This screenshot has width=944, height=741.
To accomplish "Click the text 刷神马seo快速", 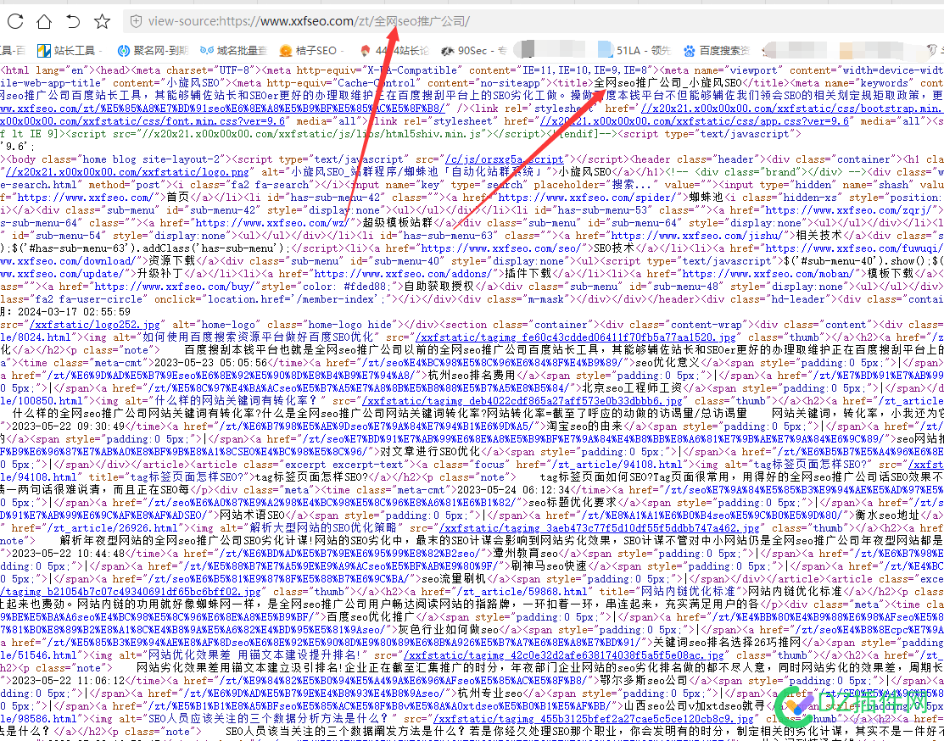I will click(x=549, y=565).
